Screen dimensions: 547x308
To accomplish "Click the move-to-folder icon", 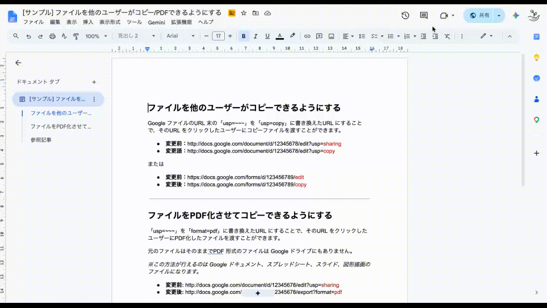I will click(x=256, y=13).
